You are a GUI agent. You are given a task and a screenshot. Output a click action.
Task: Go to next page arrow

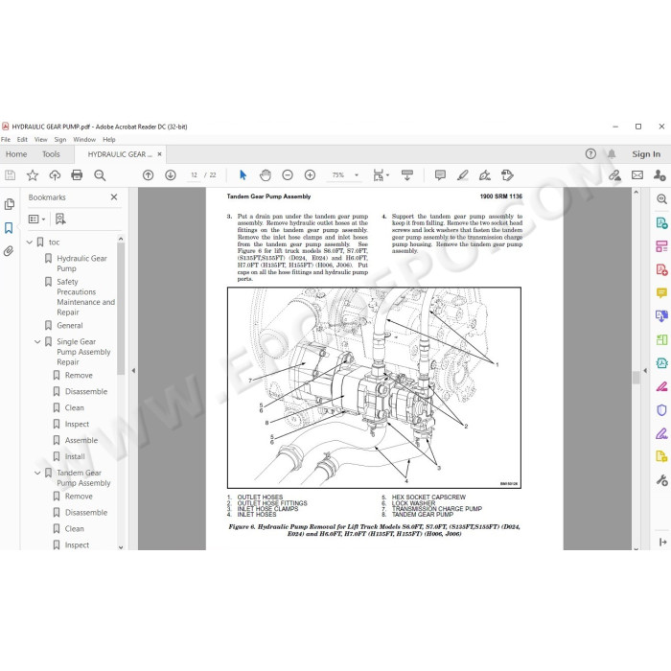(171, 175)
